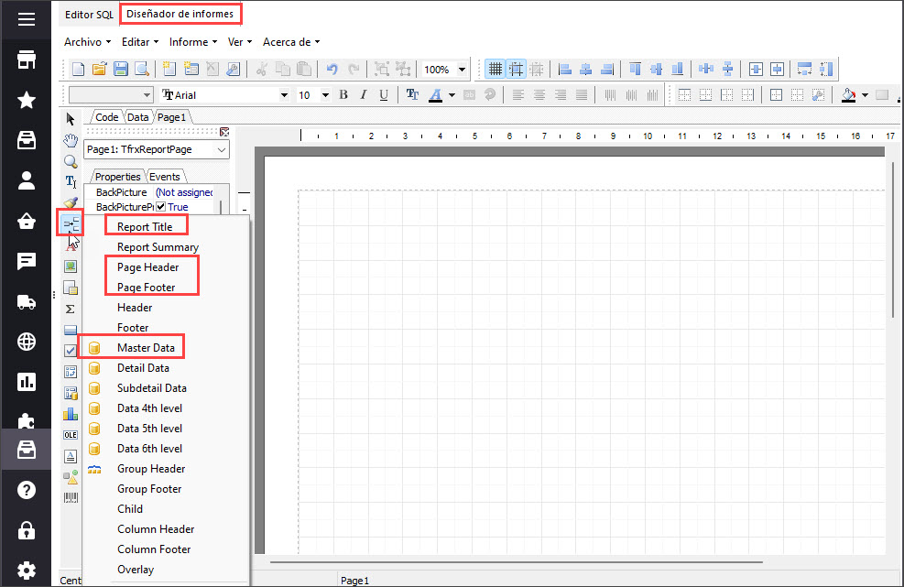Open the font size 10 dropdown

(x=325, y=95)
